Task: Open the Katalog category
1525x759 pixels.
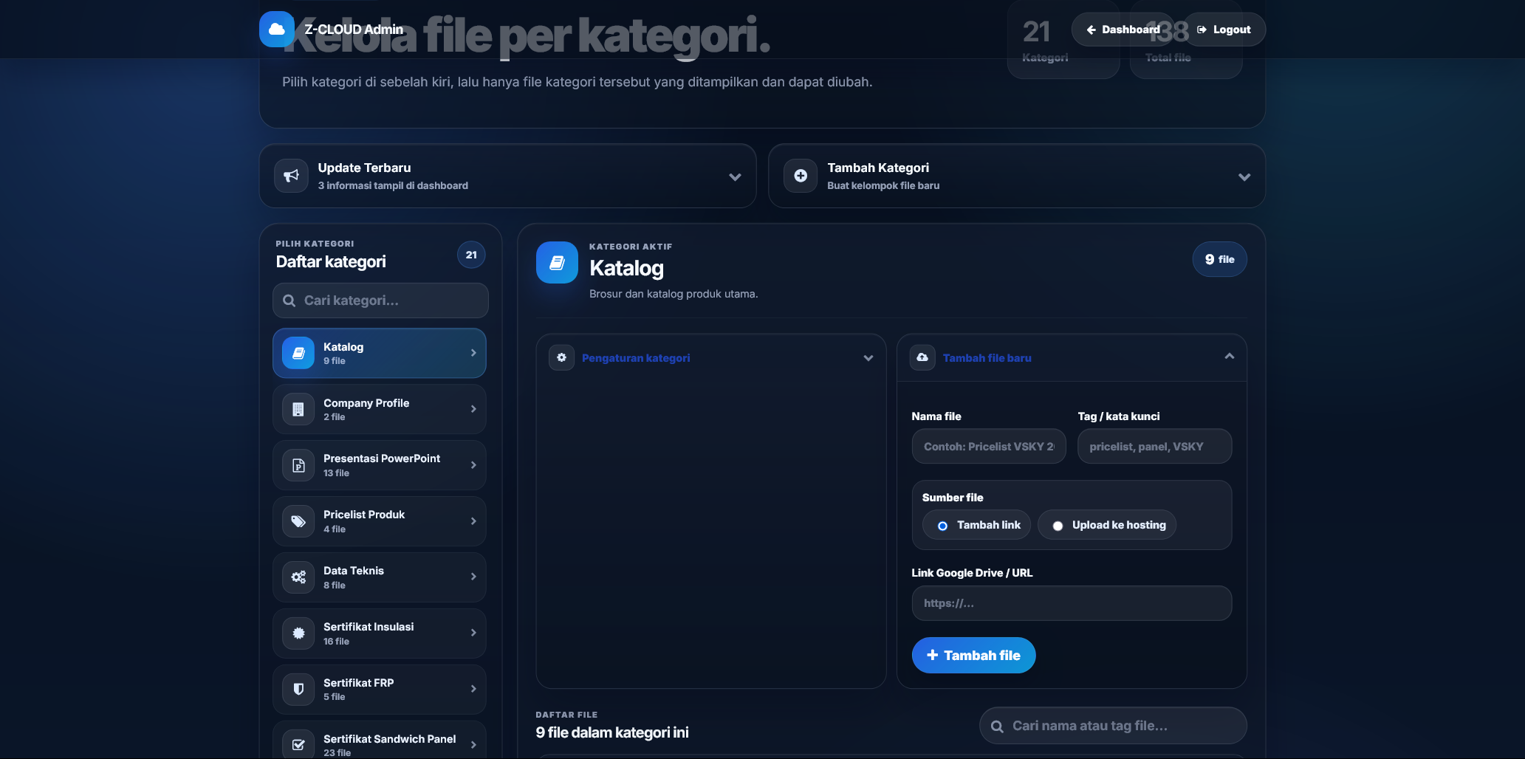Action: tap(380, 353)
